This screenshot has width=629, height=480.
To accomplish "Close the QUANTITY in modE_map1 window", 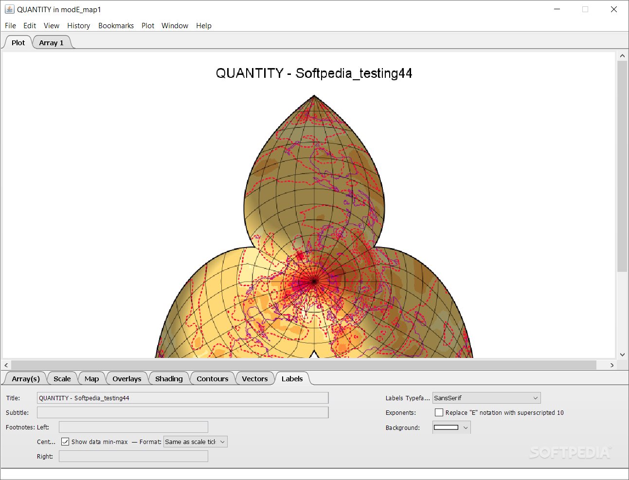I will click(x=614, y=9).
